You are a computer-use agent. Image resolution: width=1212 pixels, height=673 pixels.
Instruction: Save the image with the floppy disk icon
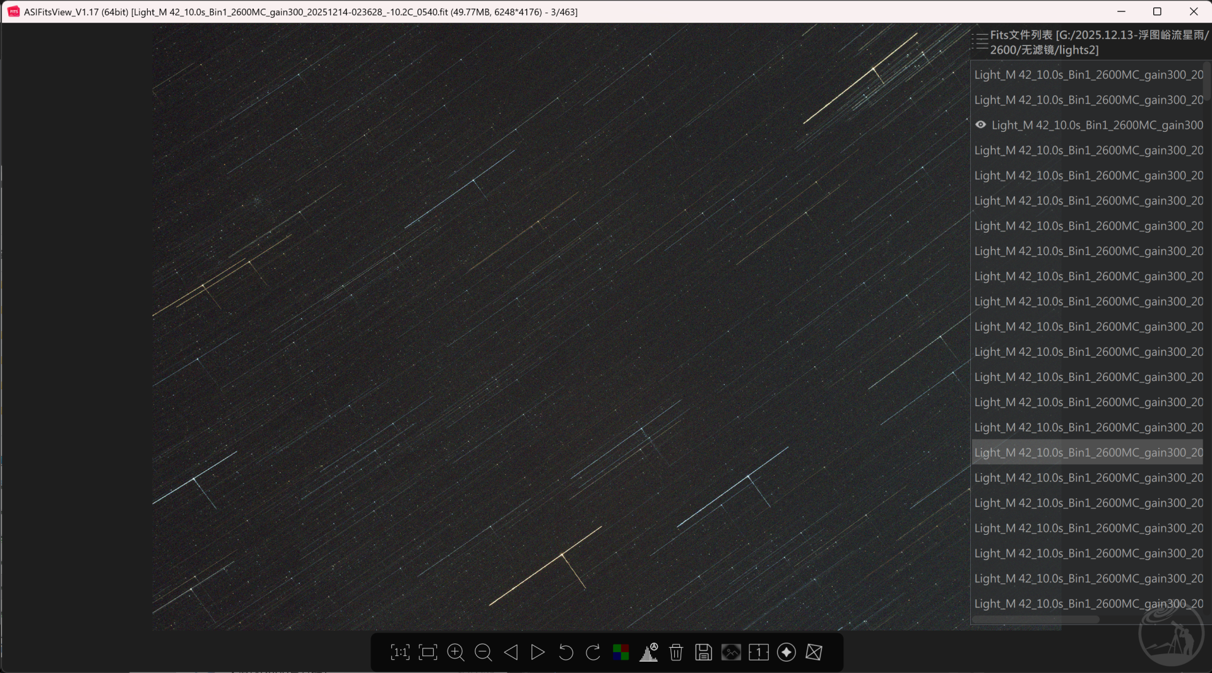[703, 652]
